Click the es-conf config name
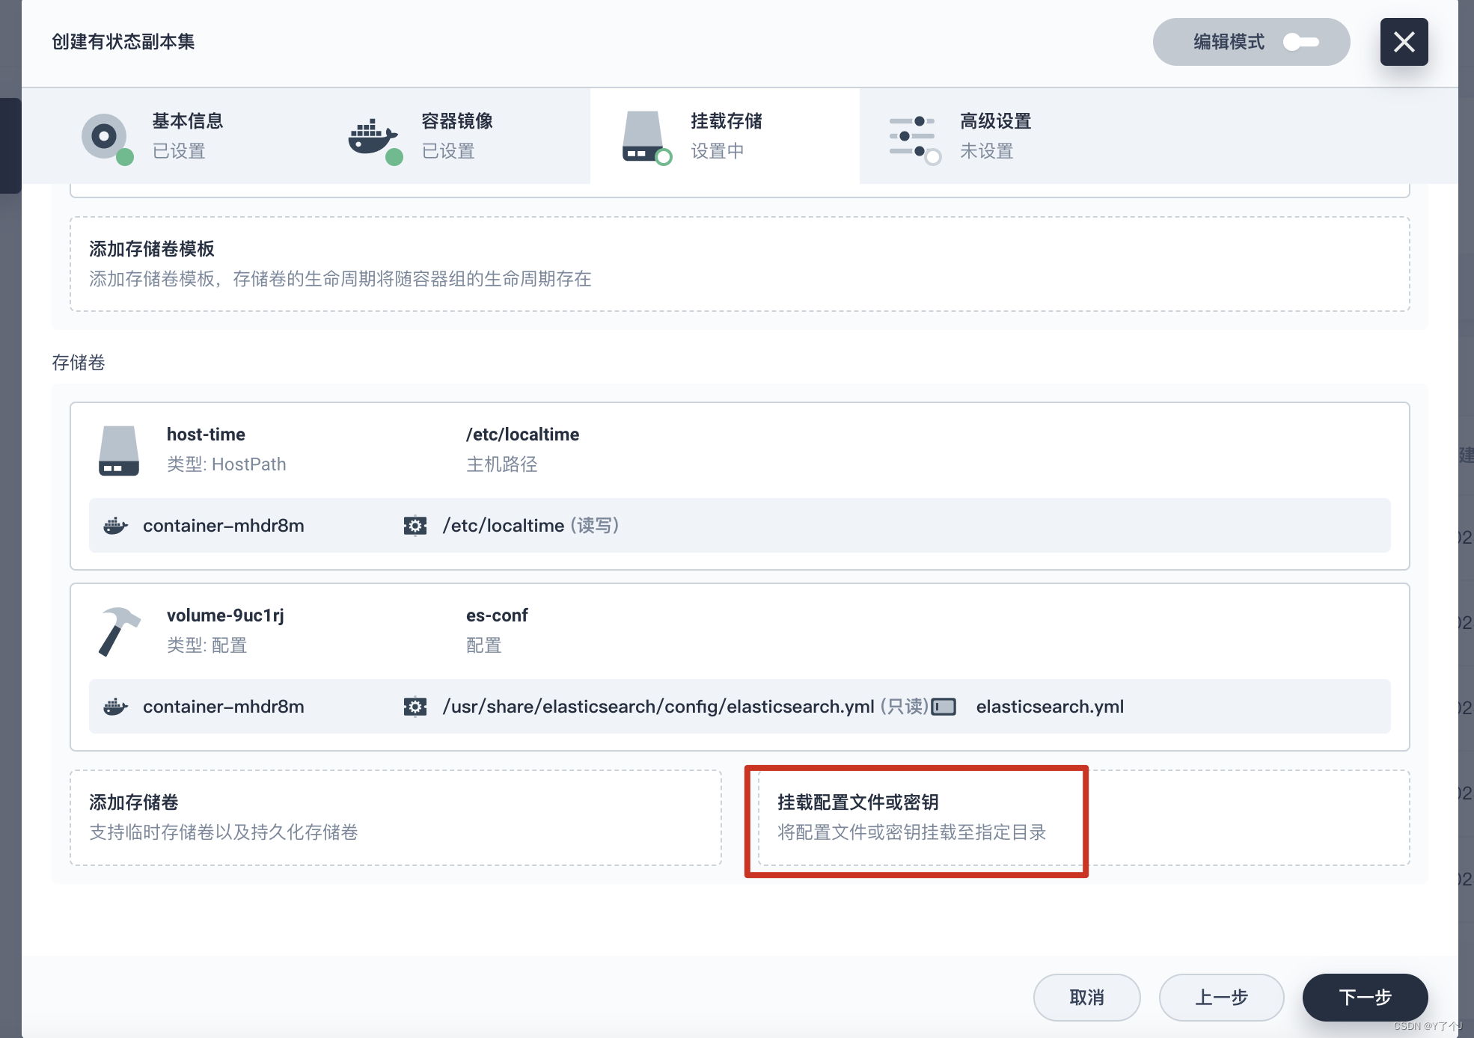The height and width of the screenshot is (1038, 1474). click(497, 615)
